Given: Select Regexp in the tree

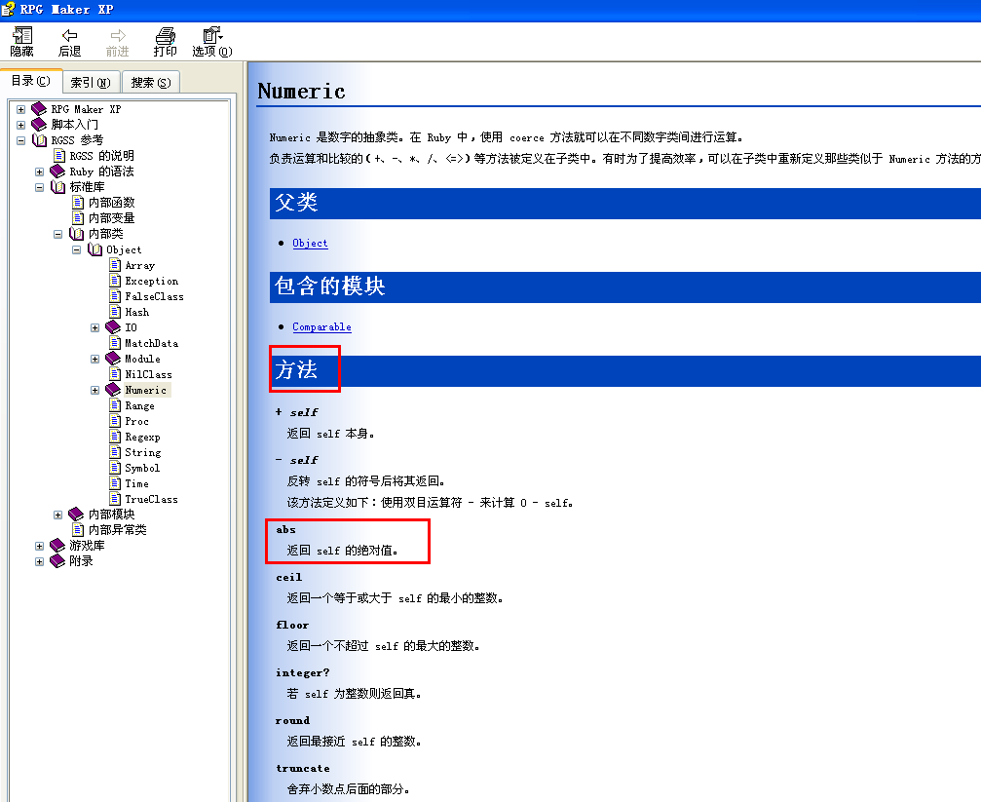Looking at the screenshot, I should click(x=142, y=437).
